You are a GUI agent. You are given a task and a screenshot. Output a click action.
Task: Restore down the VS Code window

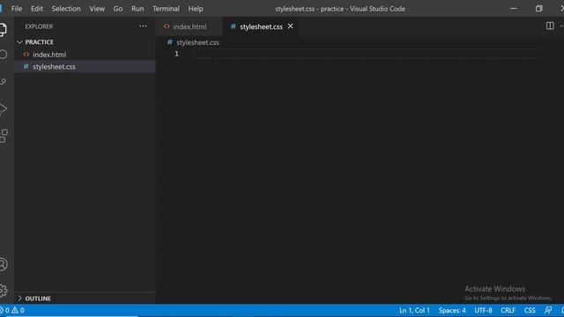(x=538, y=9)
